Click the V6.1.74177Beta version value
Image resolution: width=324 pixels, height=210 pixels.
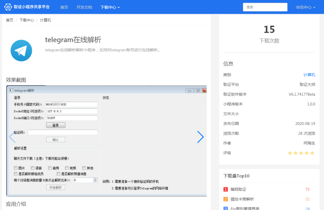[302, 94]
